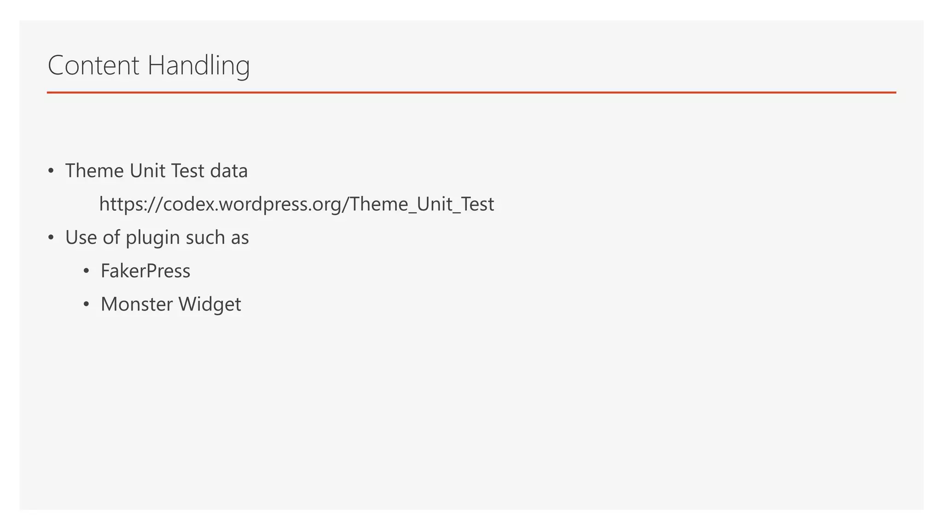Viewport: 943px width, 530px height.
Task: Click the word Handling in the title
Action: [198, 65]
